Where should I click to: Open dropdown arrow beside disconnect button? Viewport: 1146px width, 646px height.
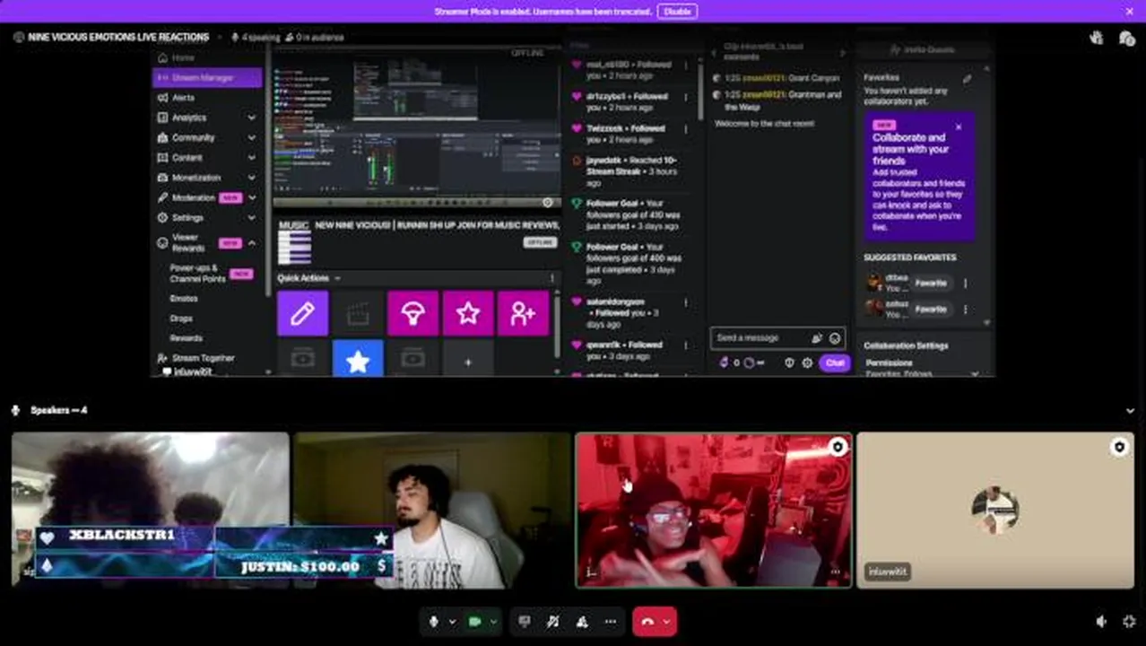(x=667, y=622)
